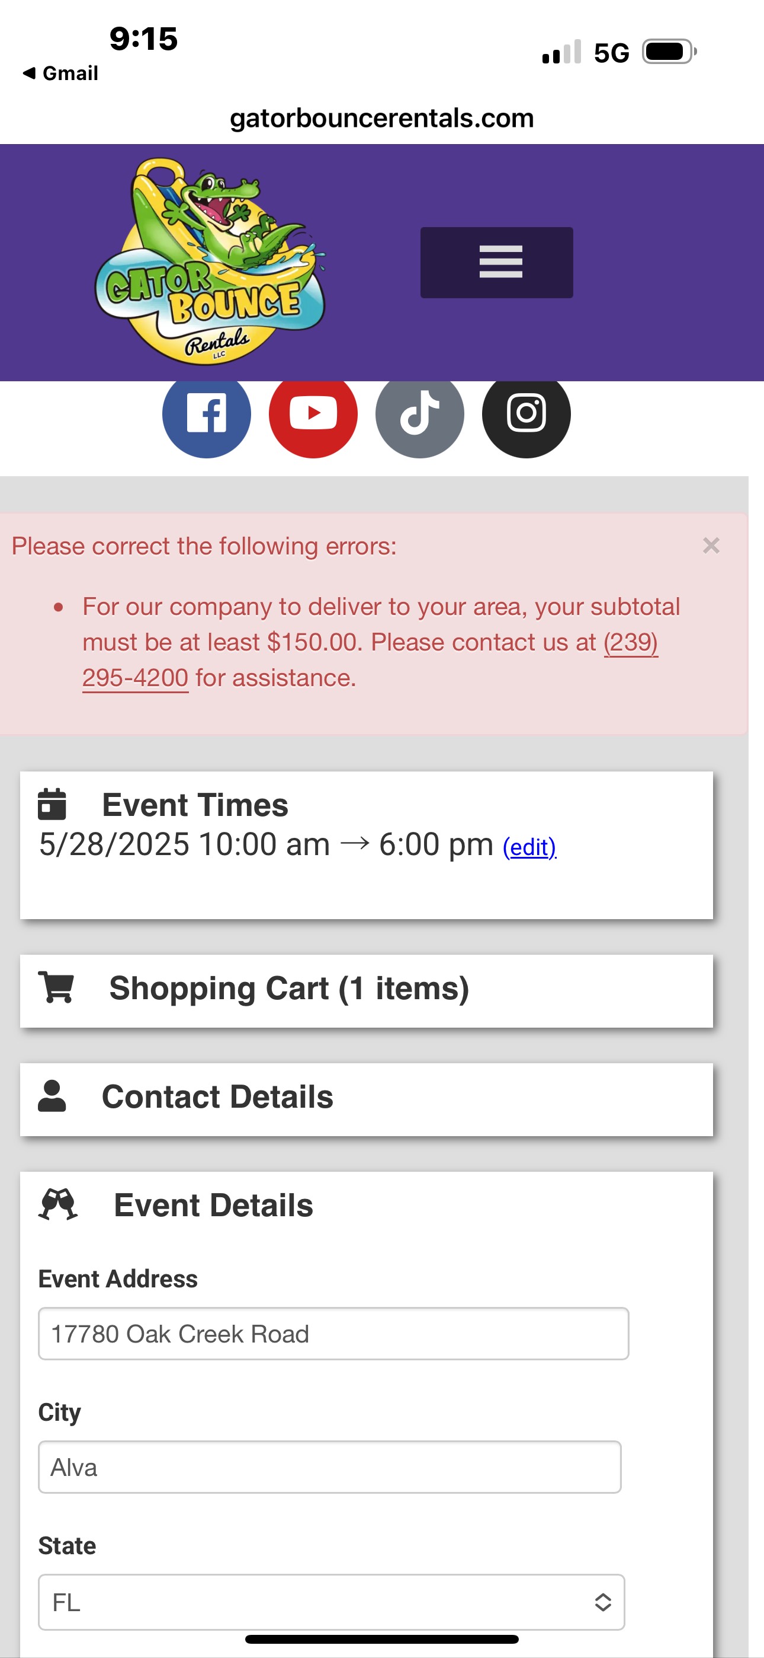Open the Facebook social icon
The image size is (764, 1658).
coord(206,413)
